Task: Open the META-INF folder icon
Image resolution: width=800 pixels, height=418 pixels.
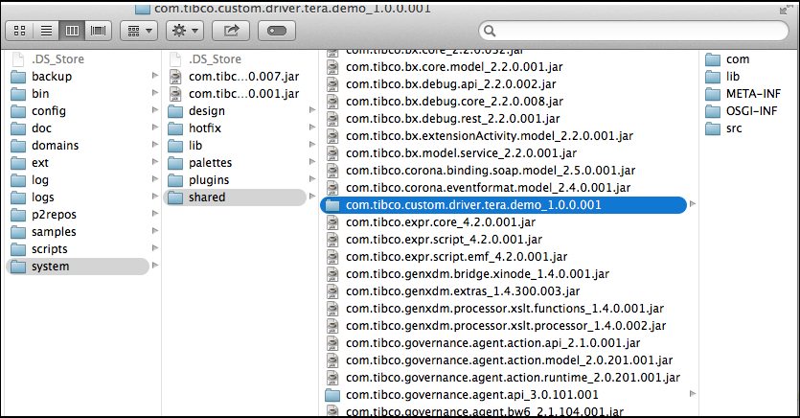Action: point(713,94)
